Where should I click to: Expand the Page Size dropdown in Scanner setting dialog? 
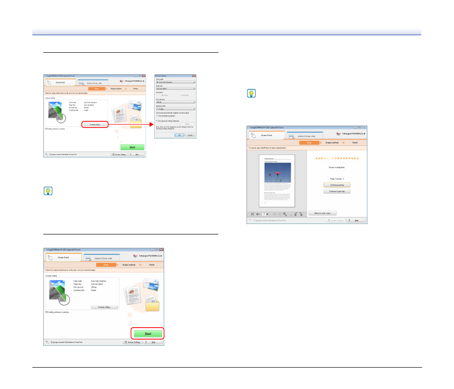tap(176, 88)
